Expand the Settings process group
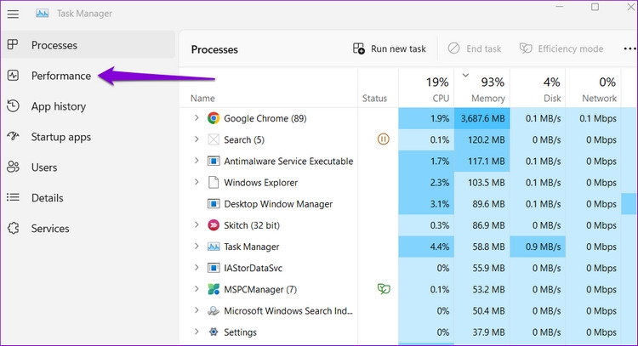Screen dimensions: 638x346 (x=197, y=332)
